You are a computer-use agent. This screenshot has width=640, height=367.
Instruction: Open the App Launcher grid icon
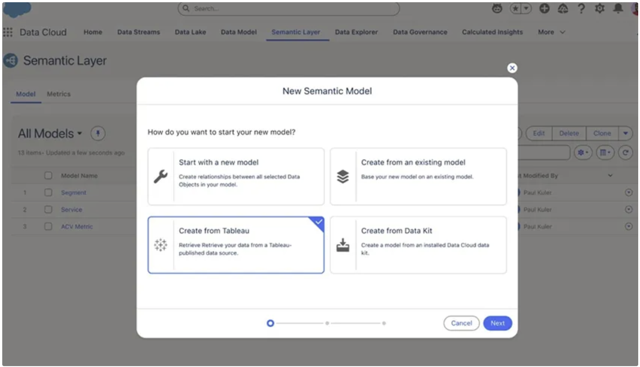tap(8, 32)
